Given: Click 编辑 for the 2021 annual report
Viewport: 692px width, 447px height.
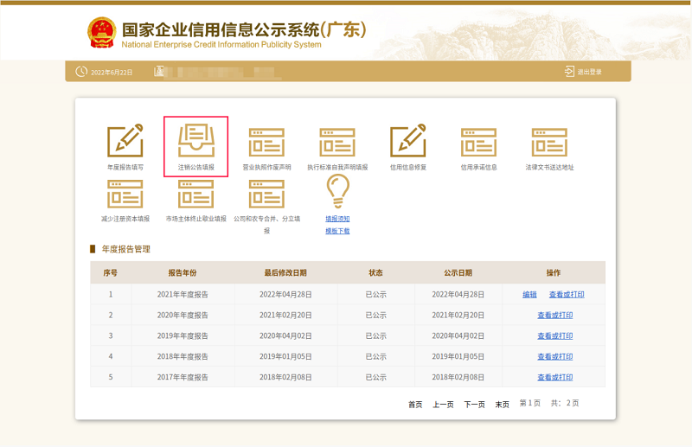Looking at the screenshot, I should pyautogui.click(x=529, y=295).
